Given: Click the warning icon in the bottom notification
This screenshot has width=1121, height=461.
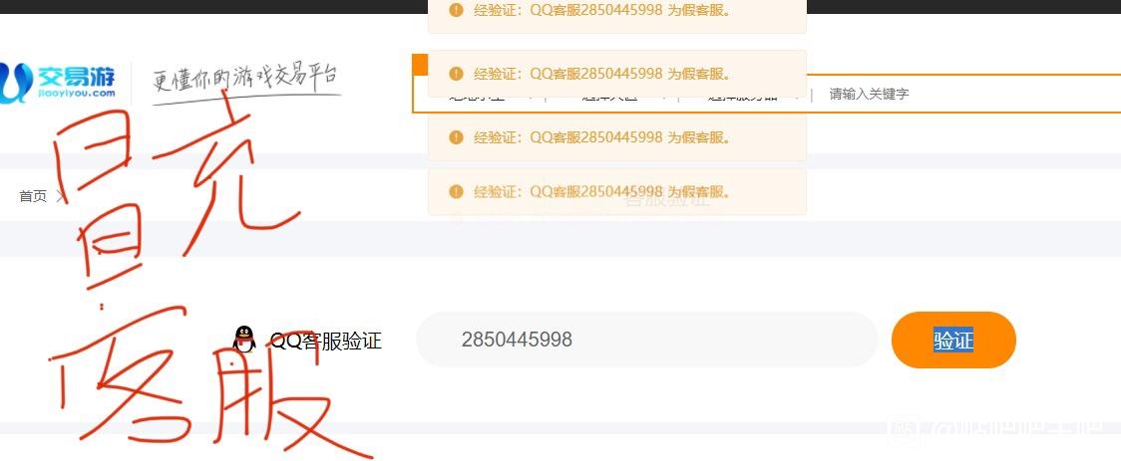Looking at the screenshot, I should [x=456, y=191].
